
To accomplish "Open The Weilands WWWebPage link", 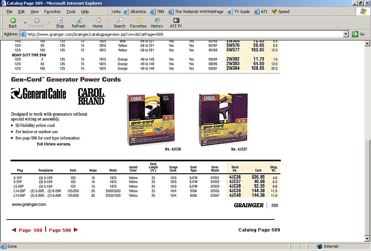I will tap(196, 12).
